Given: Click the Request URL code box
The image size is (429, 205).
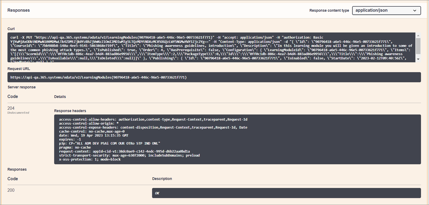Looking at the screenshot, I should pos(214,77).
